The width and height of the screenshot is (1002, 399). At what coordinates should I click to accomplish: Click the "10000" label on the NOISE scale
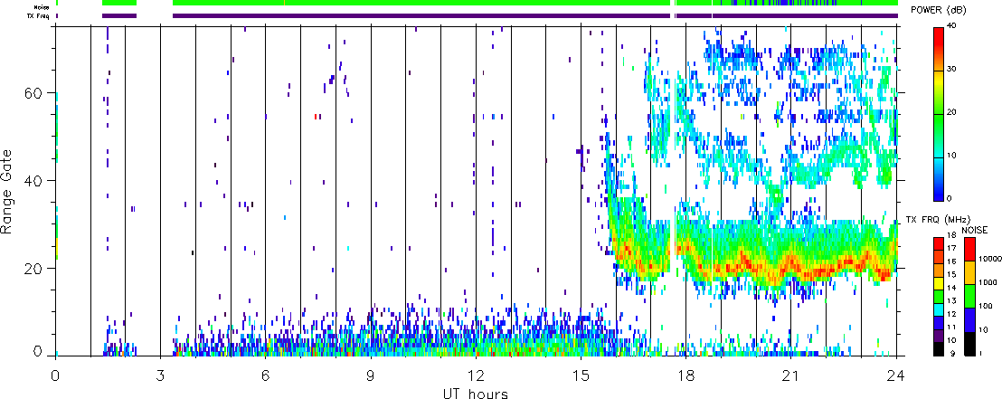tap(992, 260)
